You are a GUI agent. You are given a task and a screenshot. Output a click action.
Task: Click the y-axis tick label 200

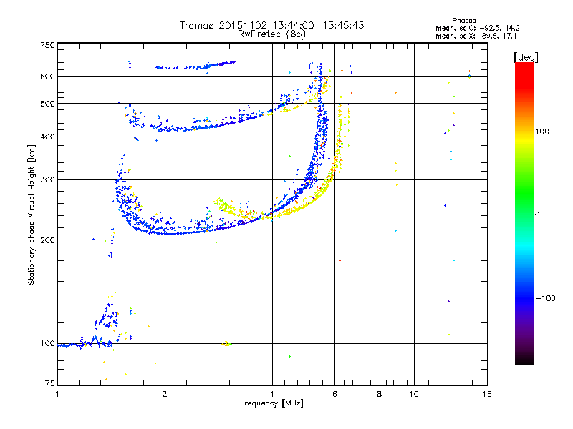[47, 240]
